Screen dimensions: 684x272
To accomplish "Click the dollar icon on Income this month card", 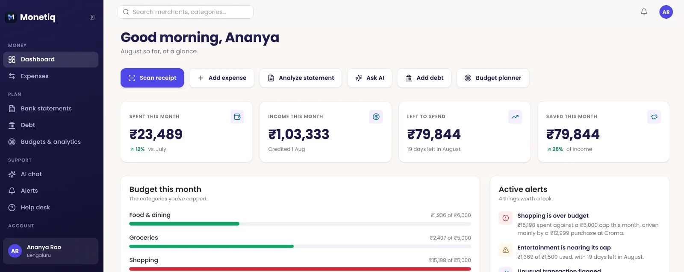I will pos(376,117).
